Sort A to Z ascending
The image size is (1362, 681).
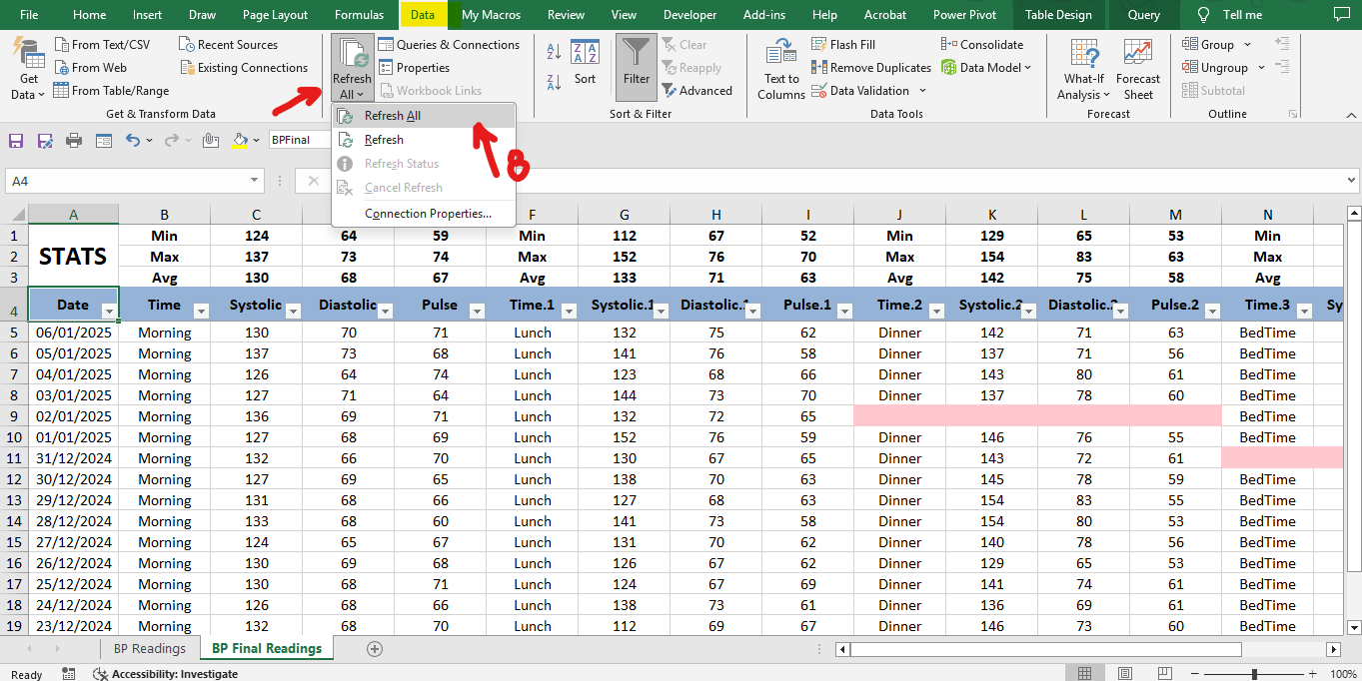coord(554,51)
